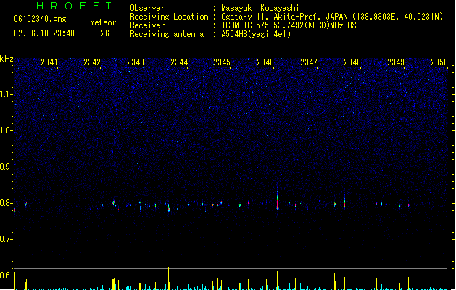Select the Ogata-vill. Akita-Pref. JAPAN location text
Screen dimensions: 456x290
click(x=332, y=17)
